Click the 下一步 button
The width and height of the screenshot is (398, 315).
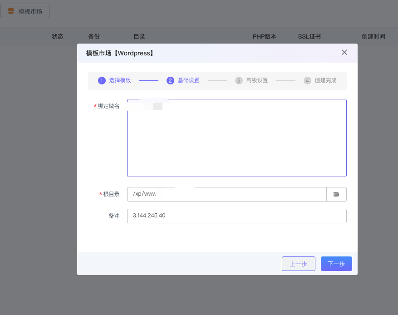[x=336, y=264]
